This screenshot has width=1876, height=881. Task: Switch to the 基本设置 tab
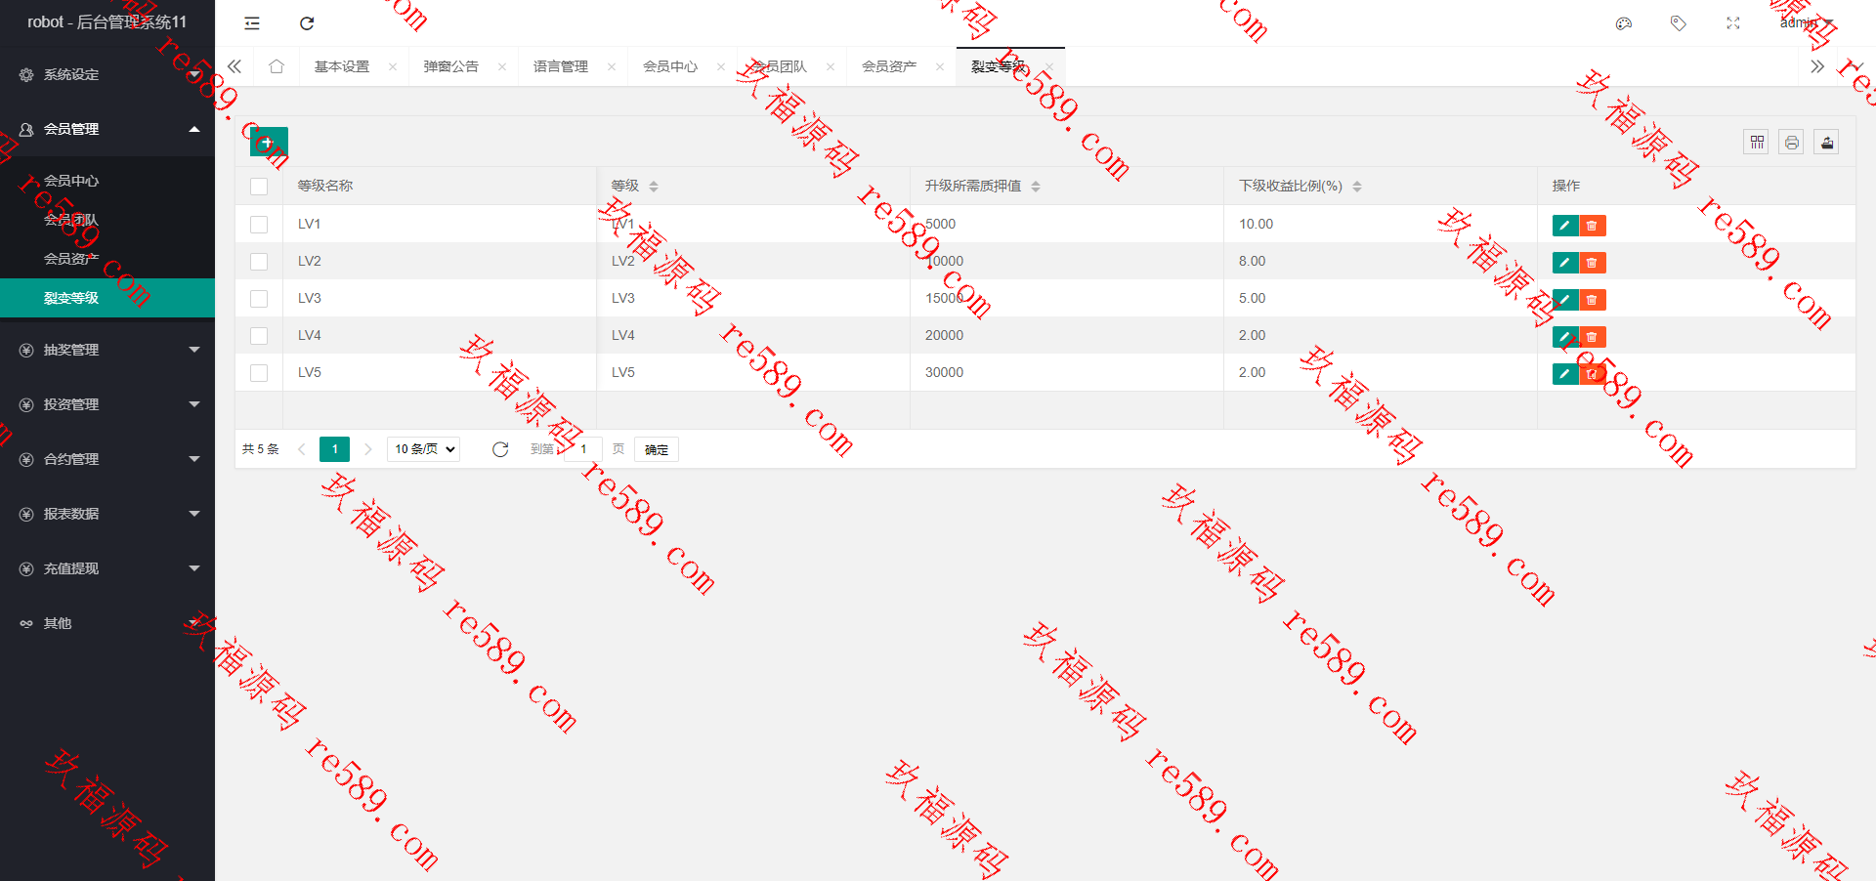point(342,66)
